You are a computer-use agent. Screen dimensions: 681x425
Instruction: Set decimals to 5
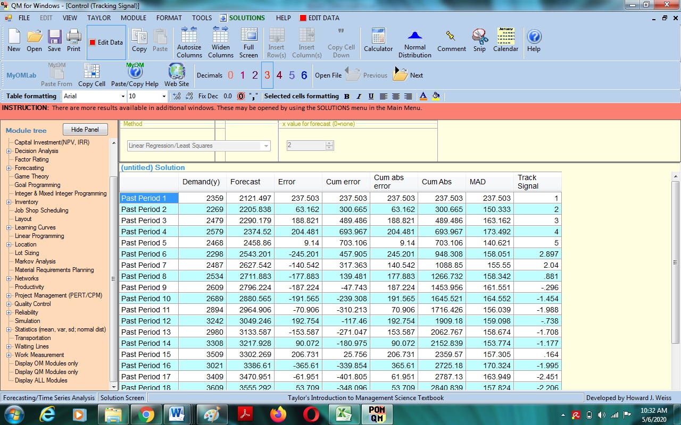click(x=292, y=75)
